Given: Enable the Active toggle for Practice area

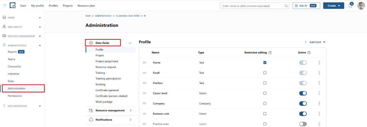Looking at the screenshot, I should point(303,124).
